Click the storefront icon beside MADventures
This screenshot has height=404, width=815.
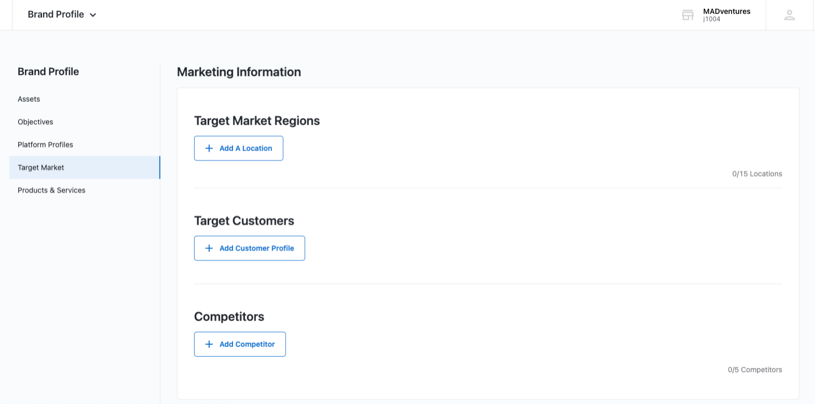pos(688,15)
